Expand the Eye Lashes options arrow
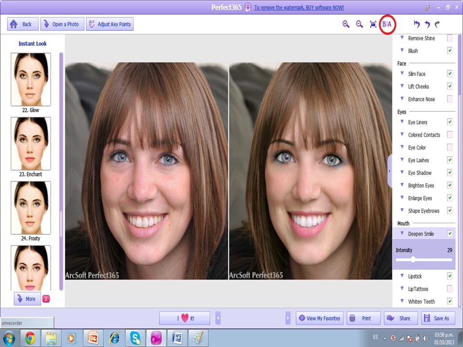Image resolution: width=463 pixels, height=347 pixels. pyautogui.click(x=402, y=160)
